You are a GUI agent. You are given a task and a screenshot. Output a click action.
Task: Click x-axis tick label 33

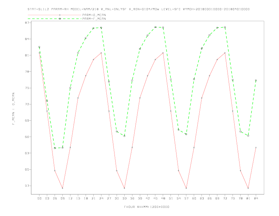click(124, 198)
